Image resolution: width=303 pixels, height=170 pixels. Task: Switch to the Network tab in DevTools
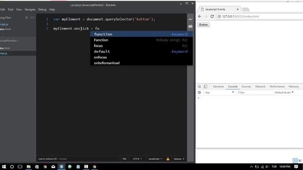[260, 86]
